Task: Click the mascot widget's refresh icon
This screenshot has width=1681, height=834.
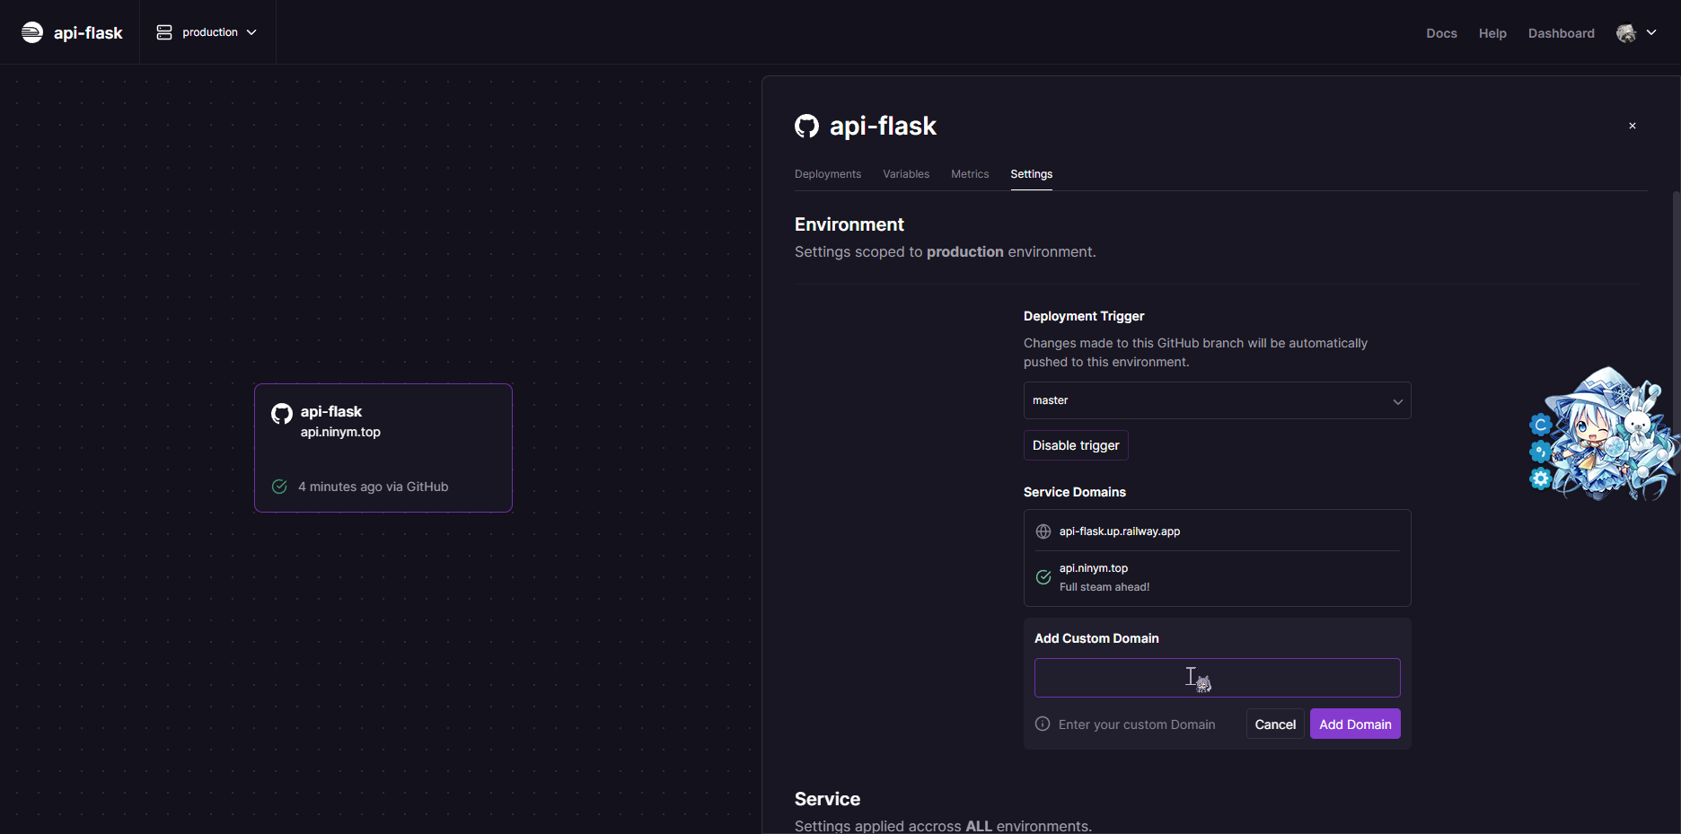Action: [x=1541, y=425]
